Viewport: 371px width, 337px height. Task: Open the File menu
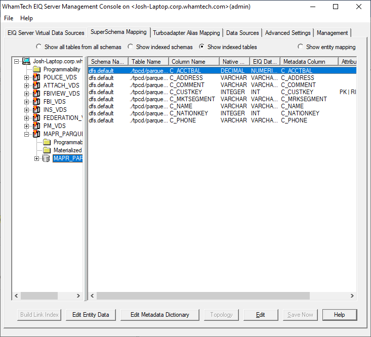point(9,18)
